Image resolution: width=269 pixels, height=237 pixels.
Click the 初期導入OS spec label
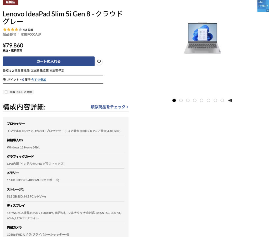15,140
